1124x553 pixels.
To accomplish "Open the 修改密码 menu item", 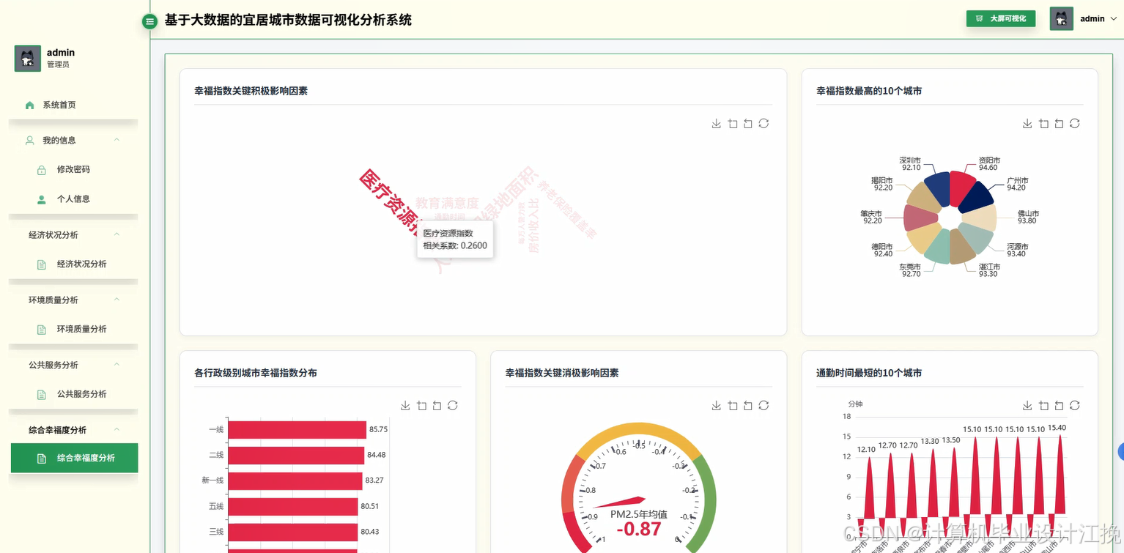I will 73,169.
